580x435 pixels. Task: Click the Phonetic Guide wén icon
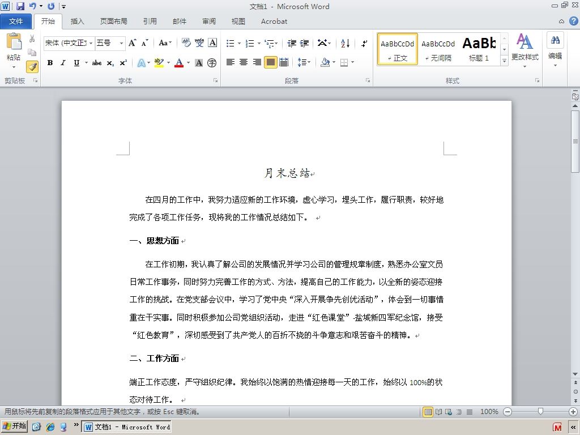(x=199, y=43)
